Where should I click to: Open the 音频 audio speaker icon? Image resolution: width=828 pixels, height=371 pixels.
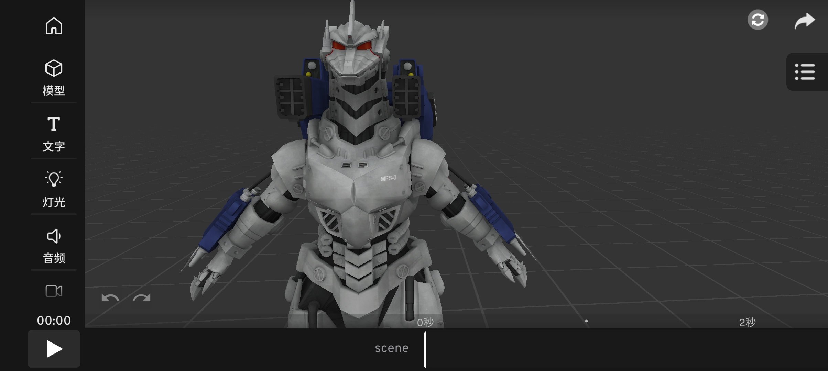pos(54,236)
